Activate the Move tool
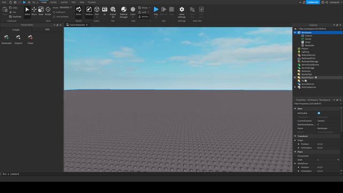 [x=34, y=11]
